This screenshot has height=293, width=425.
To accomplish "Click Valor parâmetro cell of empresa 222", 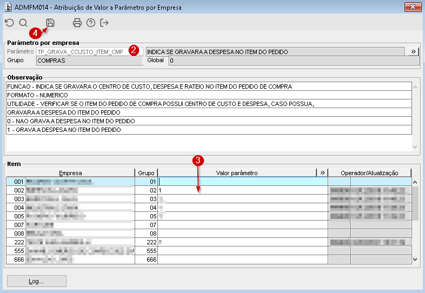I will (243, 242).
